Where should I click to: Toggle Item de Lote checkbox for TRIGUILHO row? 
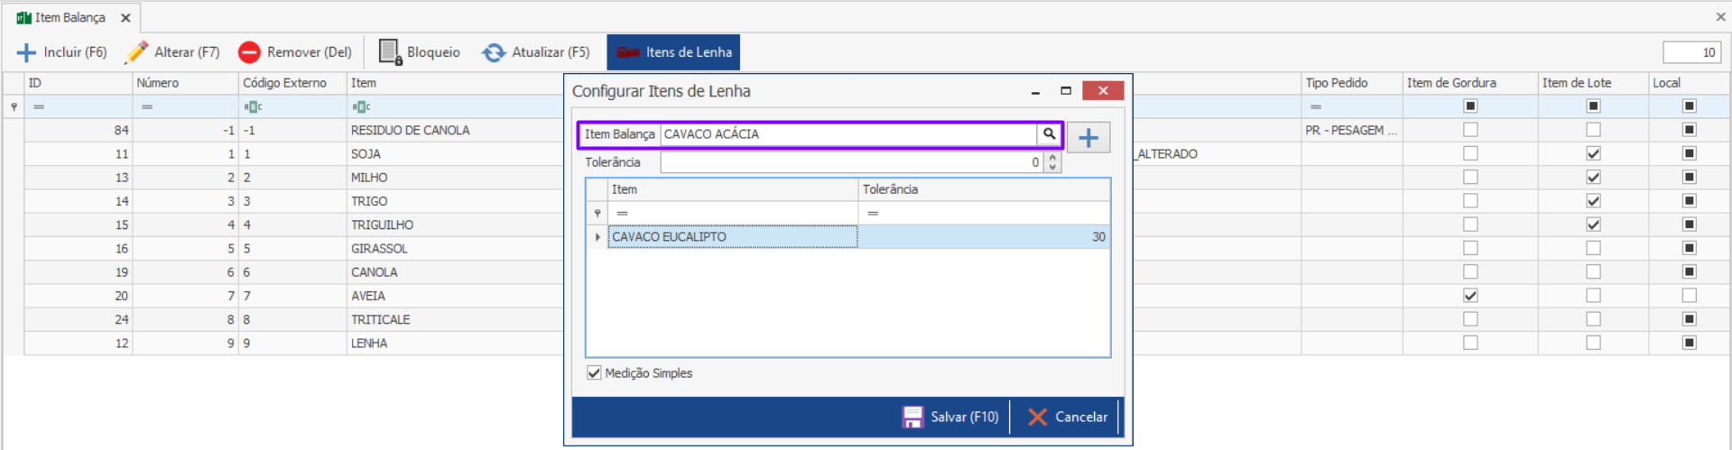[x=1593, y=225]
